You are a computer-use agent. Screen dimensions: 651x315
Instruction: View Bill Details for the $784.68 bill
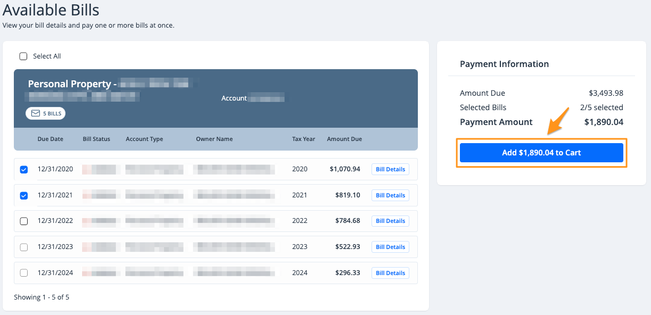pyautogui.click(x=390, y=221)
